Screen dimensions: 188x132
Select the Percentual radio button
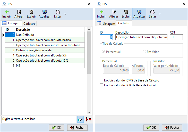click(104, 52)
